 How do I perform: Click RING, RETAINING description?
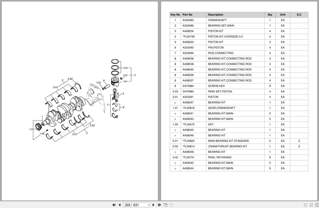click(219, 157)
